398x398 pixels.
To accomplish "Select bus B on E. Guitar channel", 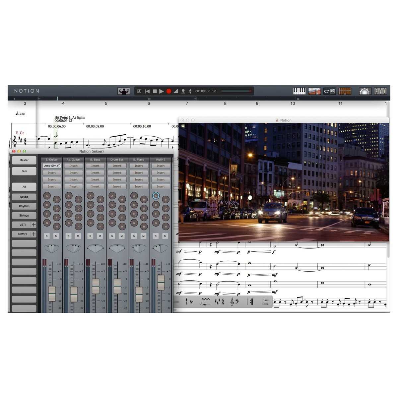I will (57, 200).
